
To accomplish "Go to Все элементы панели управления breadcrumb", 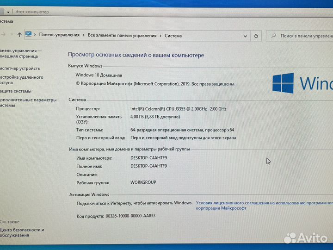I will click(122, 36).
